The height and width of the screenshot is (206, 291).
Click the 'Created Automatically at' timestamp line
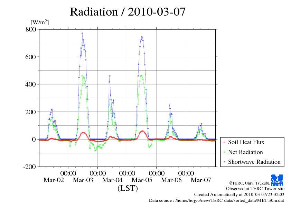239,195
